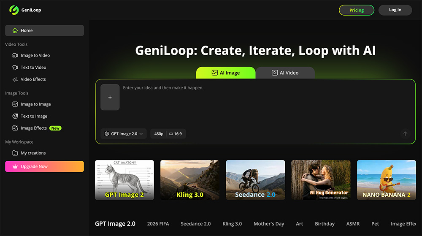Open the Kling 3.0 mountain road thumbnail

pos(190,180)
